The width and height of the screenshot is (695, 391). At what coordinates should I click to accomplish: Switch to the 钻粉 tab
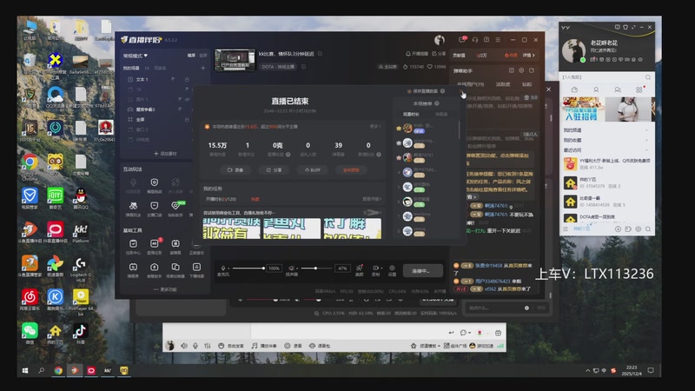[526, 83]
